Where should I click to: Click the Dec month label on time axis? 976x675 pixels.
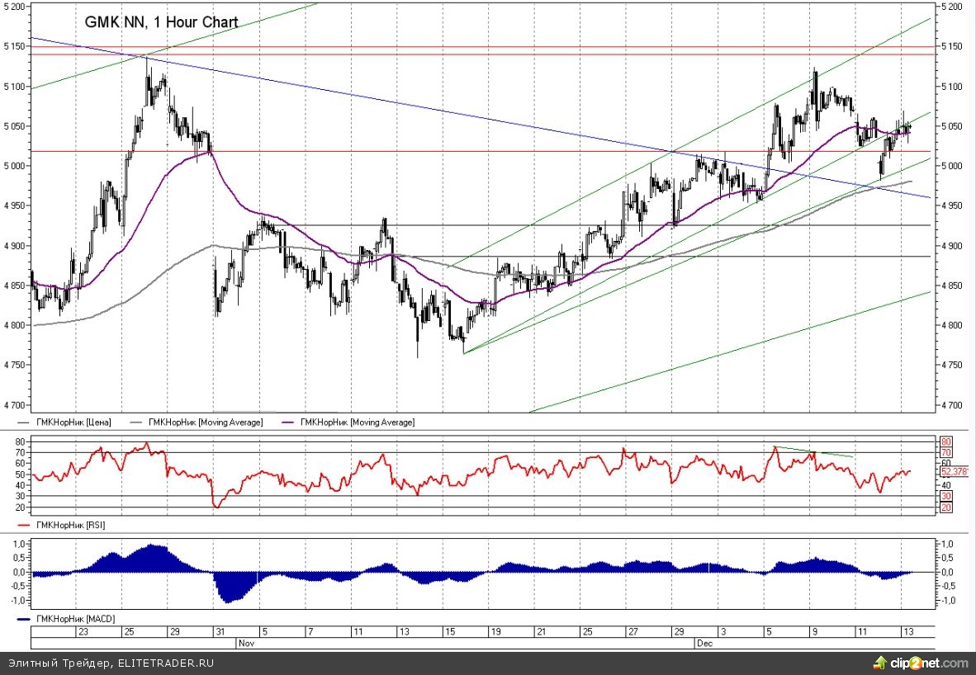coord(704,641)
